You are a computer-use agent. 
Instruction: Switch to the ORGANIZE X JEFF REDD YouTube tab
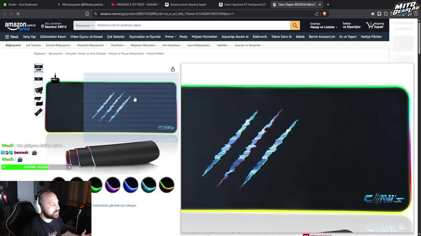(135, 5)
